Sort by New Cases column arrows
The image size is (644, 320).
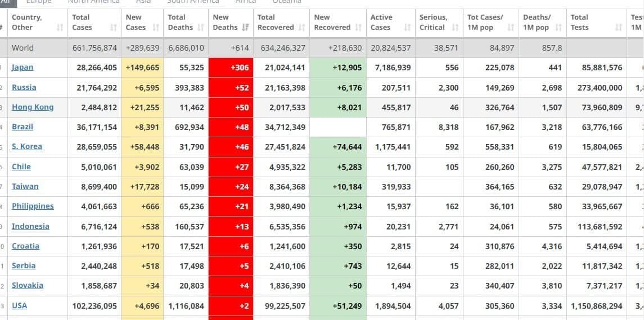click(156, 28)
